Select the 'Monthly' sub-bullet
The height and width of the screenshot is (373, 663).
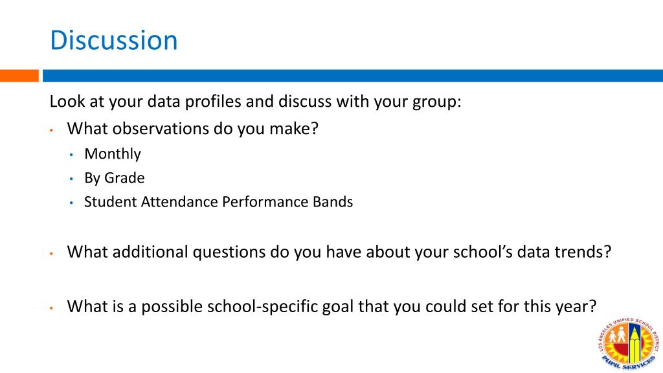[x=113, y=154]
